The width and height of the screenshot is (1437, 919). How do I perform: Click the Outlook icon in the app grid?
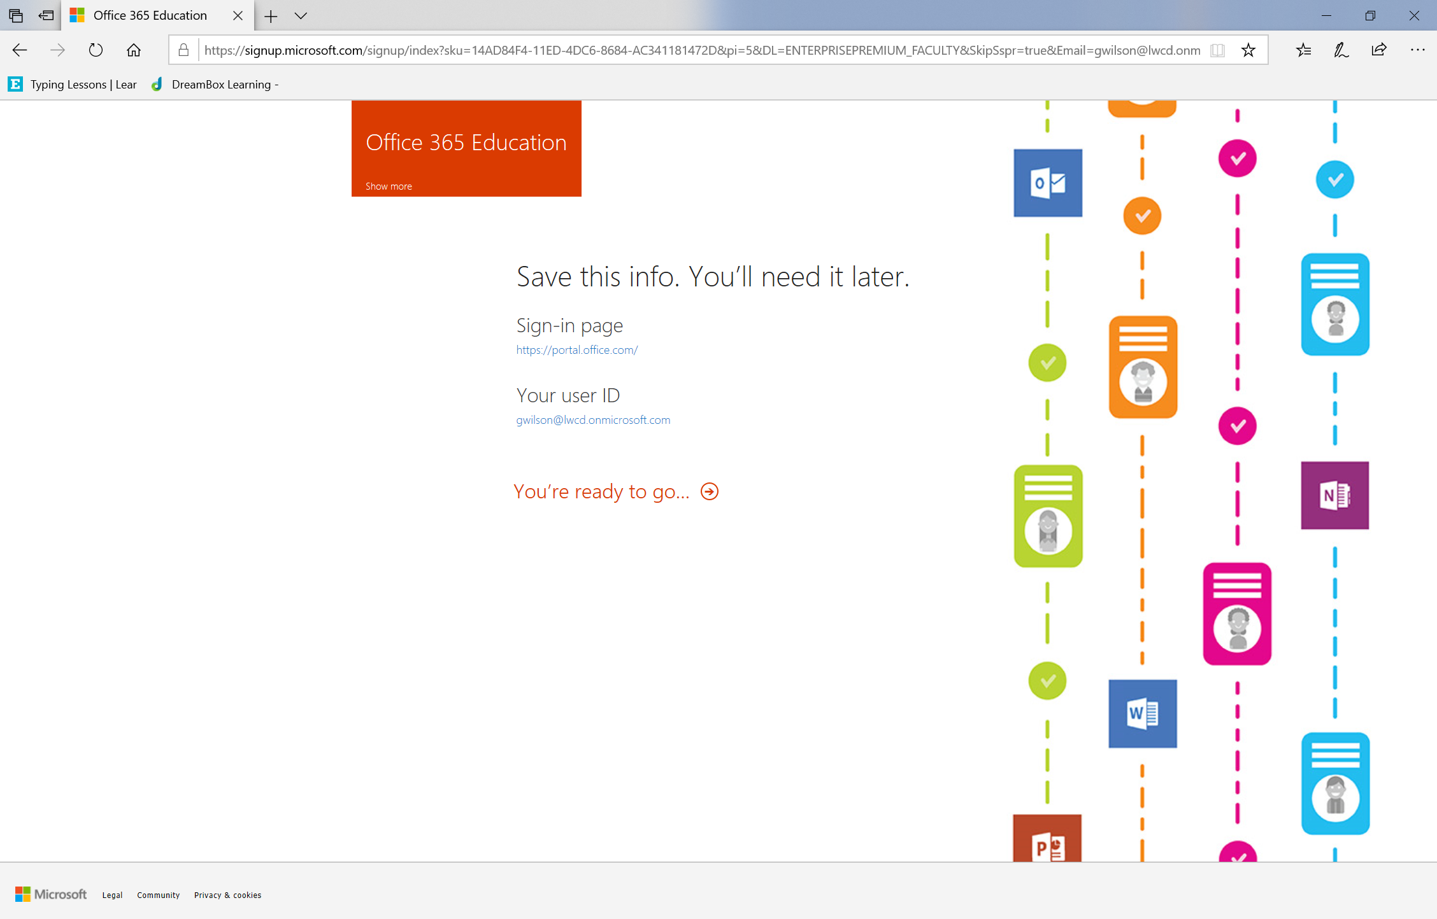pos(1048,183)
